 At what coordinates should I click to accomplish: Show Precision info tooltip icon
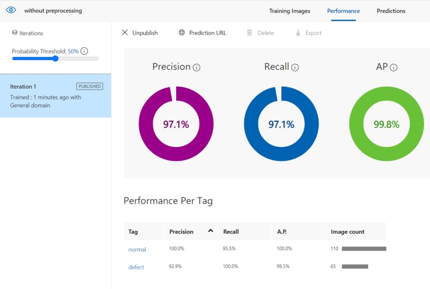pos(196,68)
